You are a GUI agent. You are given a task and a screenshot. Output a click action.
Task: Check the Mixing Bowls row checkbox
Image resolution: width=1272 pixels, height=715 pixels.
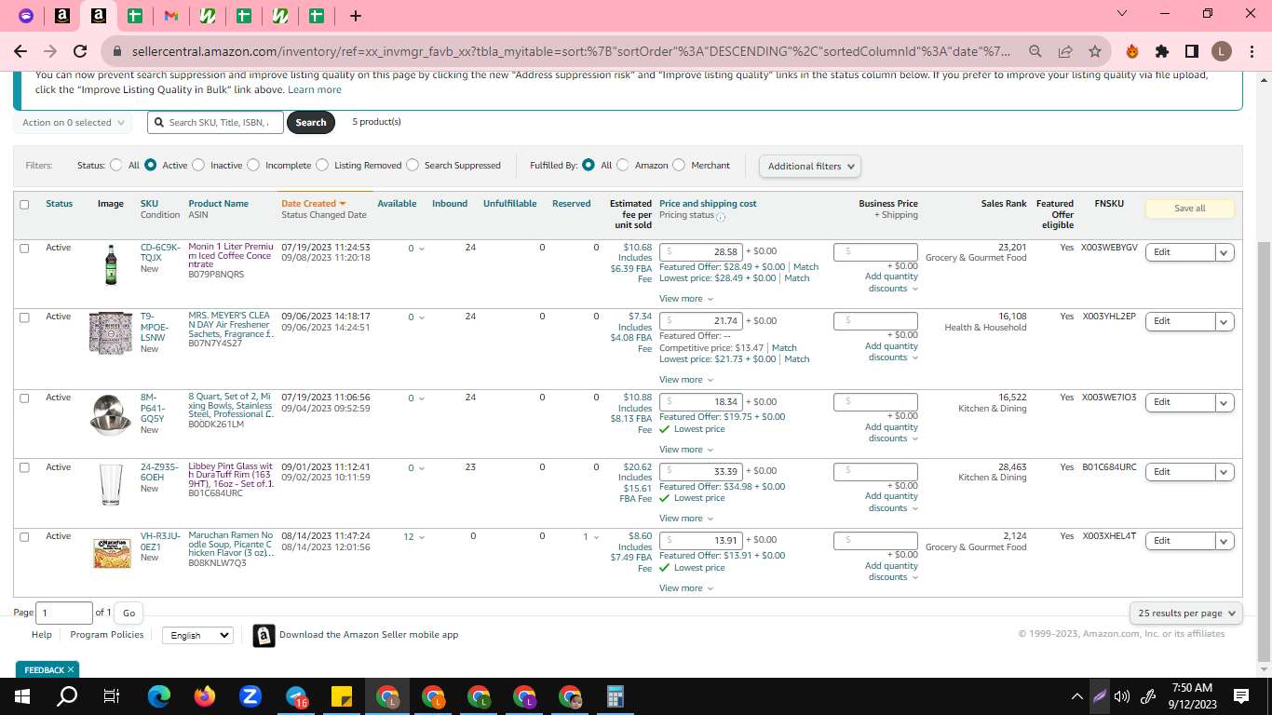24,398
